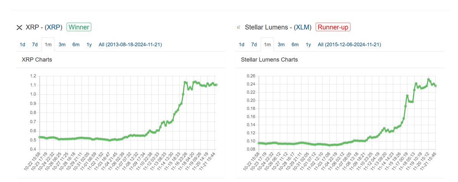Click the "XRP Charts" heading

(37, 60)
